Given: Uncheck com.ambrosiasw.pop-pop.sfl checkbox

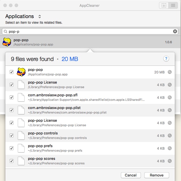Looking at the screenshot, I should tap(12, 97).
